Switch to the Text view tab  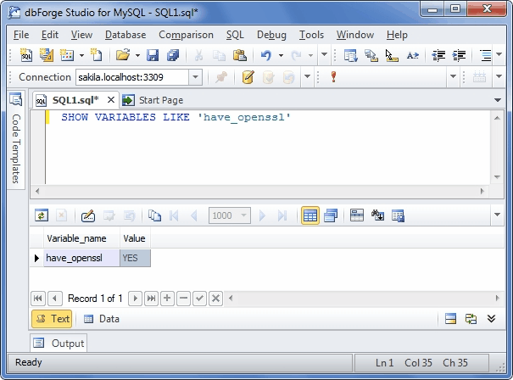[52, 319]
